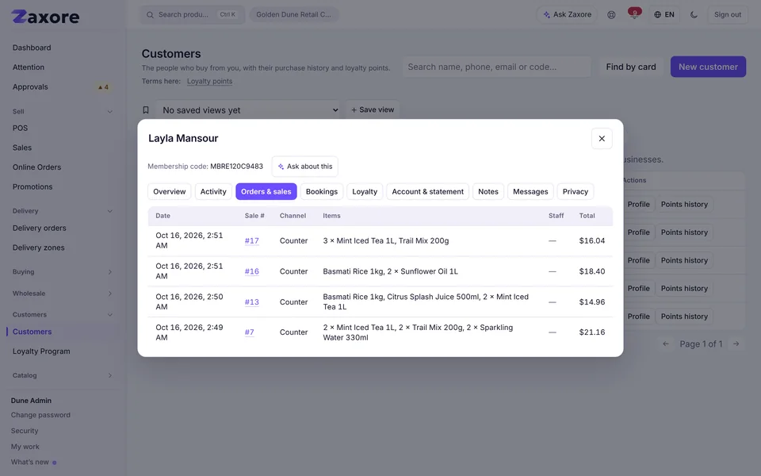Open sale #7 link
761x476 pixels.
click(250, 332)
